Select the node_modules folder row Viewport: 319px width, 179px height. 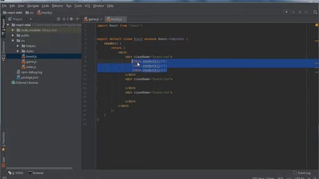[x=44, y=30]
